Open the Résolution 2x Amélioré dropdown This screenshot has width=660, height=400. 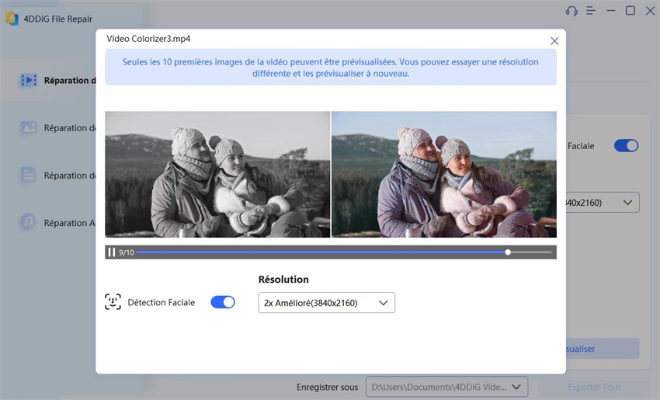coord(326,303)
